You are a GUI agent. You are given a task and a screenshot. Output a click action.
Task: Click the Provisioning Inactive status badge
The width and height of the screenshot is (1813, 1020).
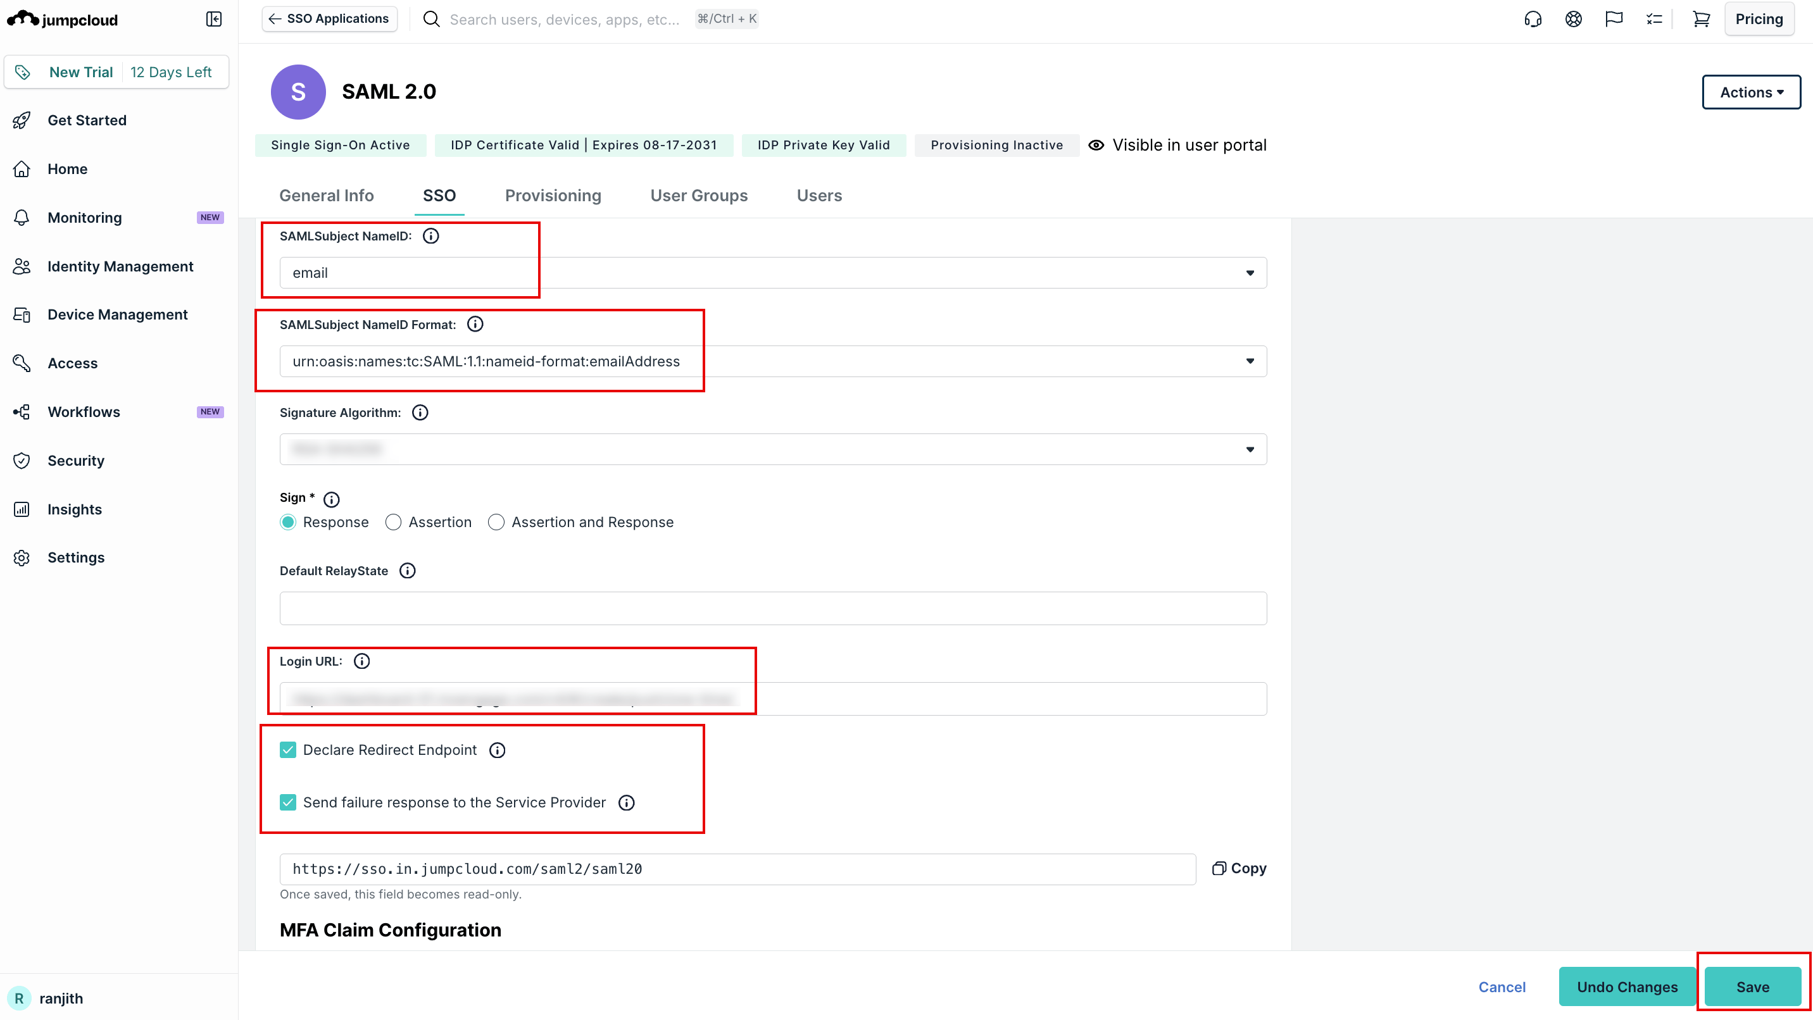996,145
